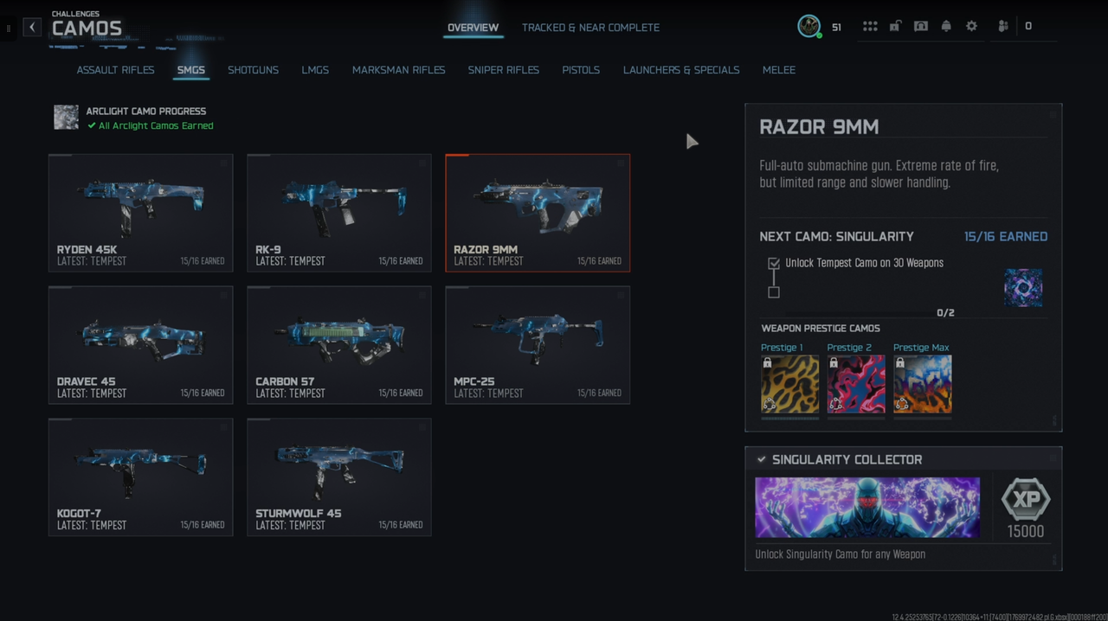This screenshot has width=1108, height=621.
Task: Click the lock icon on Prestige 2 camo
Action: (x=834, y=363)
